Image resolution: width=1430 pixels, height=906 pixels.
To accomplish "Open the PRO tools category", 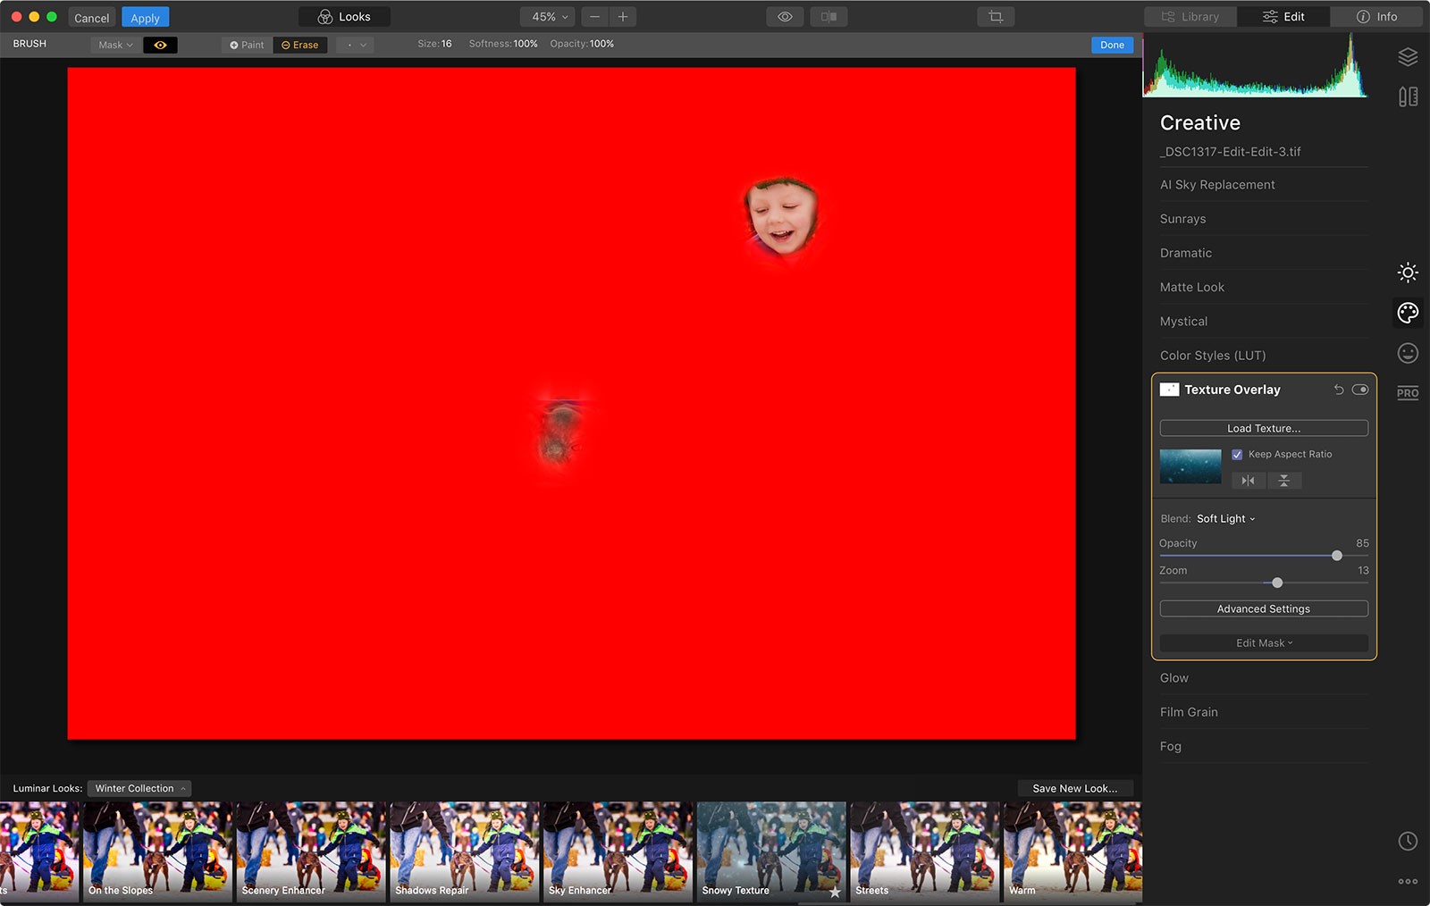I will 1408,393.
